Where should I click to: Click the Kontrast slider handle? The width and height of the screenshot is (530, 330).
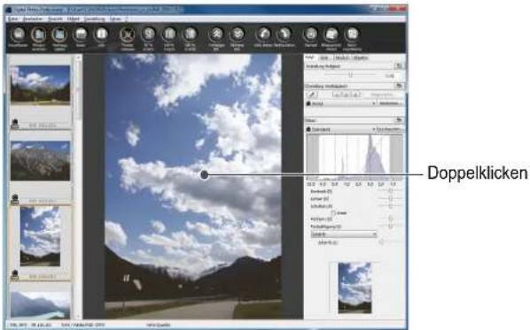pyautogui.click(x=390, y=191)
